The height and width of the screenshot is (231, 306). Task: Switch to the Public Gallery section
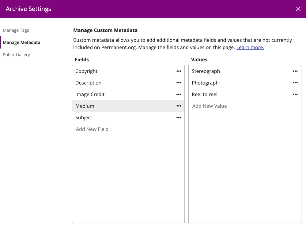[x=16, y=54]
